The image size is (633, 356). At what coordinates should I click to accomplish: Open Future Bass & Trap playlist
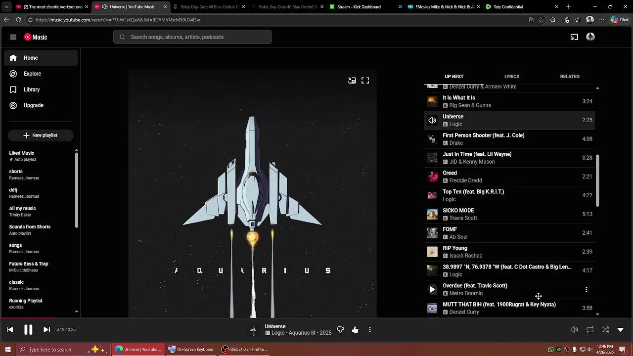click(x=40, y=267)
